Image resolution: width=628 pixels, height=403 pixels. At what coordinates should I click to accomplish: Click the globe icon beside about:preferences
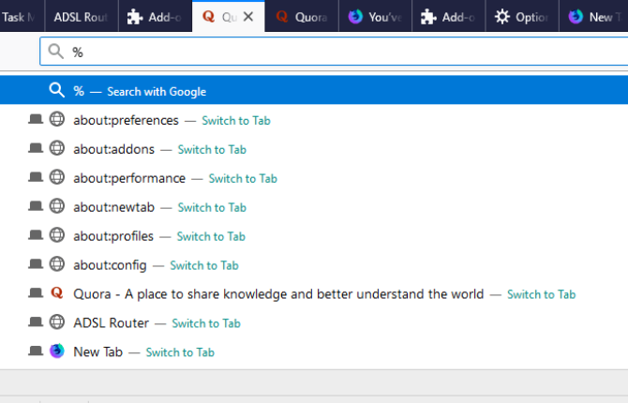[57, 119]
